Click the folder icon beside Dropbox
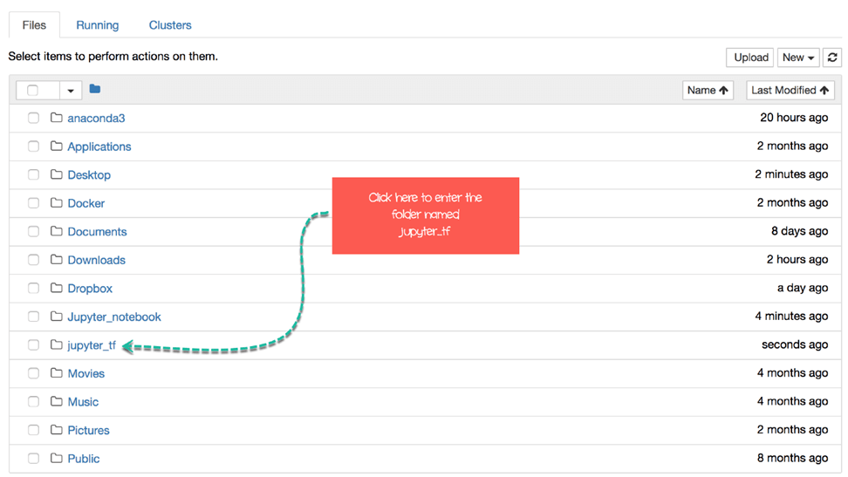 [x=57, y=289]
